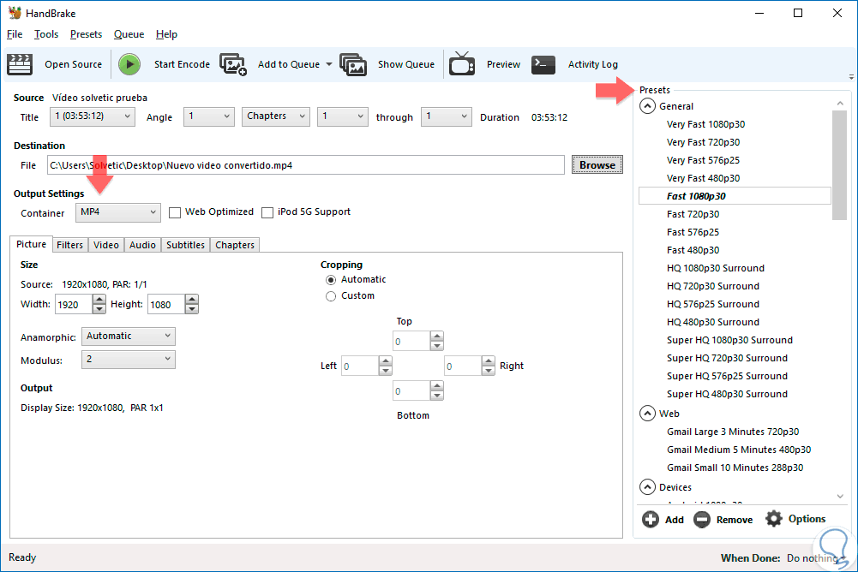Select the HQ 1080p30 Surround preset
Viewport: 858px width, 572px height.
(715, 268)
